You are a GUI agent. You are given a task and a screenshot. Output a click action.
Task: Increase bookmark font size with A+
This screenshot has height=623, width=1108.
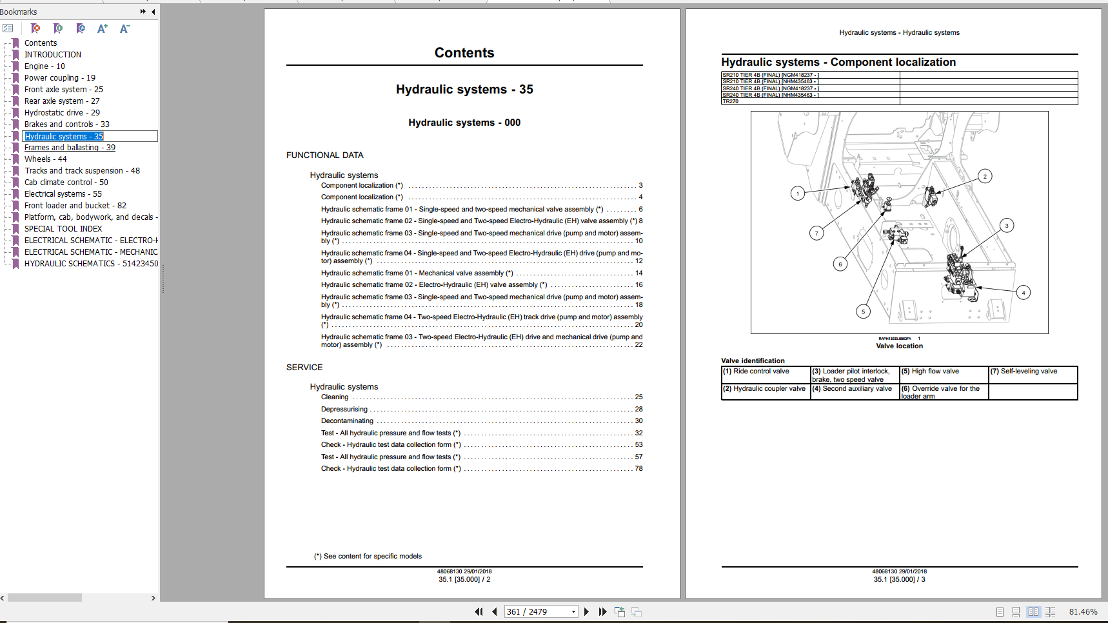[x=103, y=28]
